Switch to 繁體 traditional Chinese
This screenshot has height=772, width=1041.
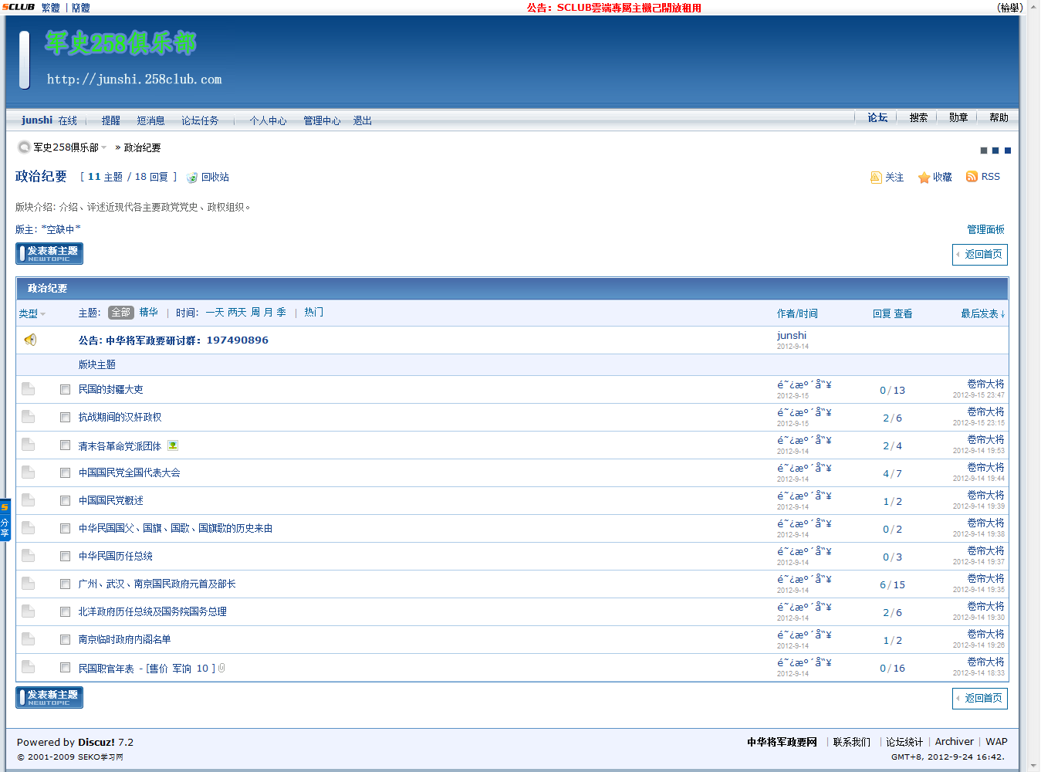pos(51,8)
